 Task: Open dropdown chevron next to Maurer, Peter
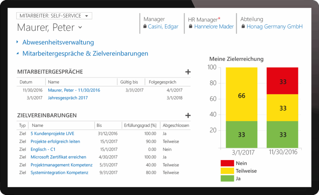80,27
